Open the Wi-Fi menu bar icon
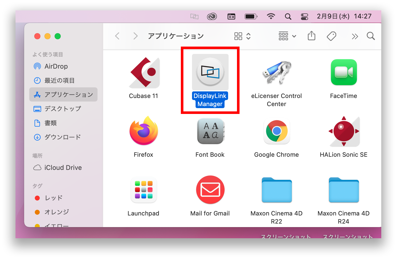 click(271, 16)
